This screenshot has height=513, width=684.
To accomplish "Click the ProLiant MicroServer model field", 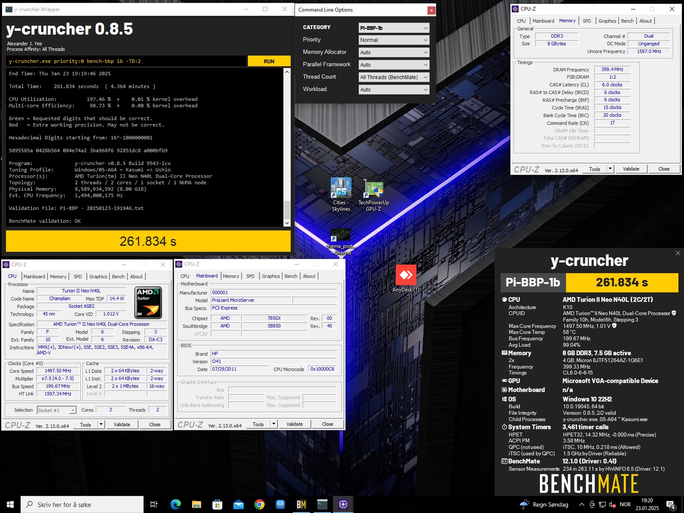I will point(251,300).
